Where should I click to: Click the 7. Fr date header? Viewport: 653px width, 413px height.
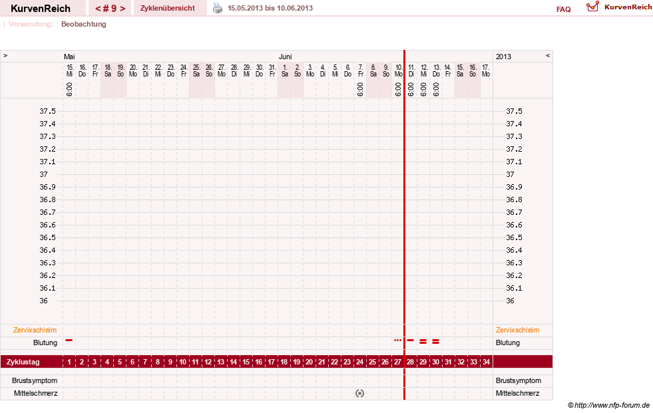361,70
